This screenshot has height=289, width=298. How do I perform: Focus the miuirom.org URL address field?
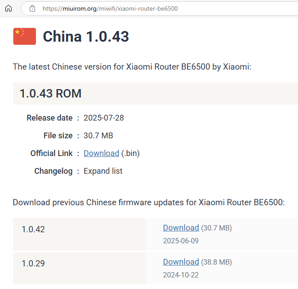(111, 8)
